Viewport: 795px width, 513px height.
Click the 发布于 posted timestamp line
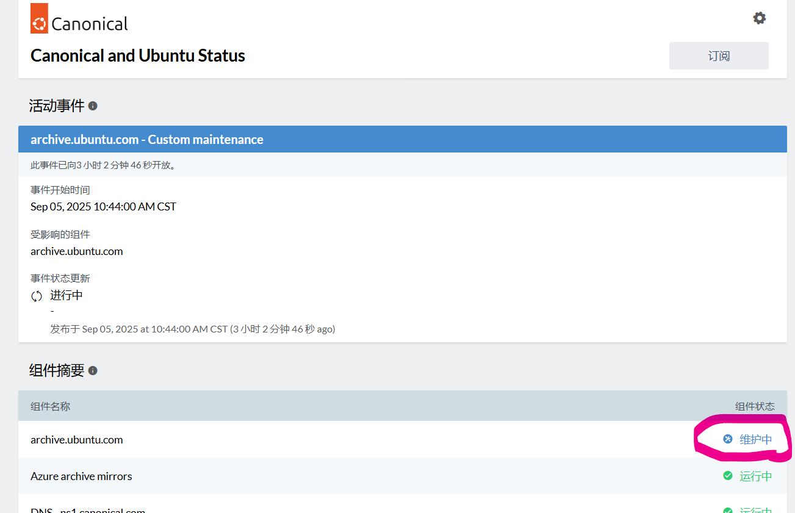(192, 329)
